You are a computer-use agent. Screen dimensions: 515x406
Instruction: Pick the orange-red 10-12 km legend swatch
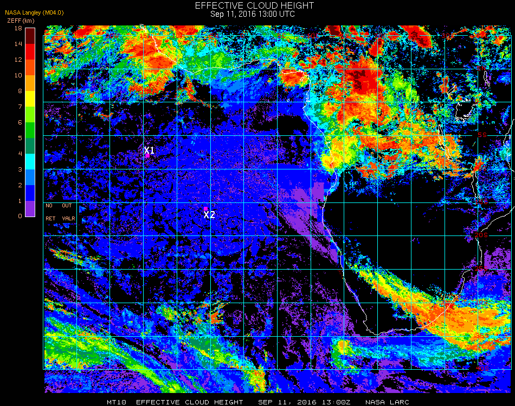click(30, 68)
